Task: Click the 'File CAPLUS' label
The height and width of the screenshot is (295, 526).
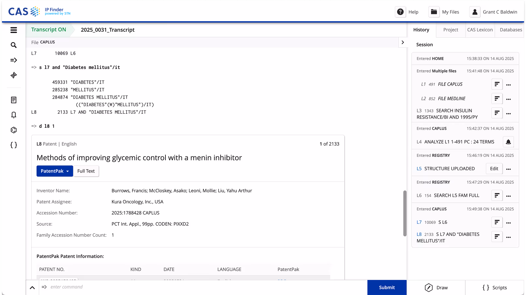Action: coord(43,42)
